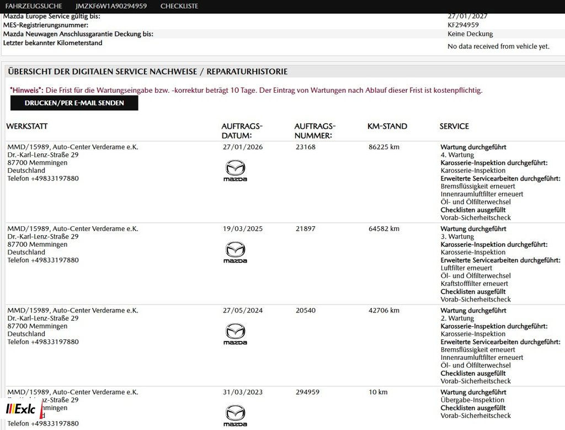The image size is (565, 430).
Task: Click the 'Übergabe-Inspektion' service text
Action: tap(472, 400)
